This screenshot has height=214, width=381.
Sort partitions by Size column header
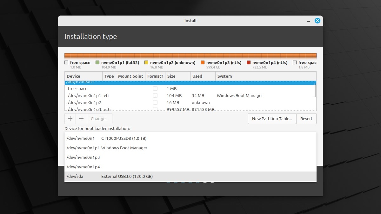pyautogui.click(x=177, y=76)
